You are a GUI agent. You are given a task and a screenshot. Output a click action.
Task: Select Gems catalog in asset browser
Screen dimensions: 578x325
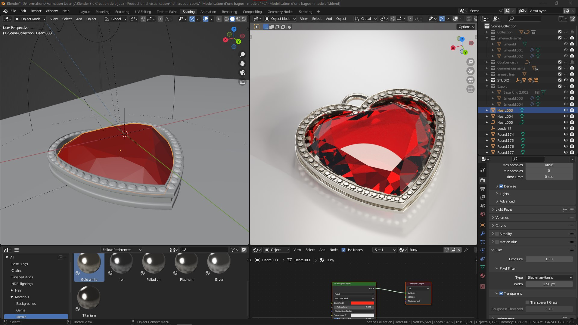coord(21,310)
